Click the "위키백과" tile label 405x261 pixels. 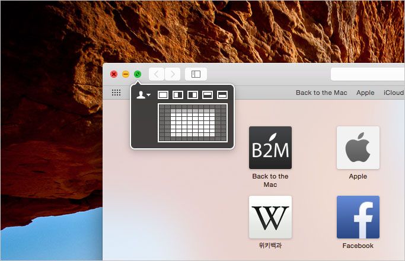[x=270, y=245]
